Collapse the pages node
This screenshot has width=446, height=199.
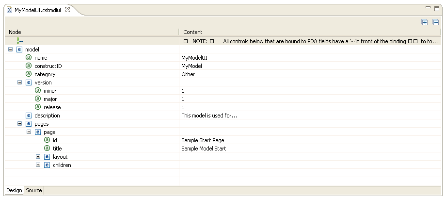point(20,124)
